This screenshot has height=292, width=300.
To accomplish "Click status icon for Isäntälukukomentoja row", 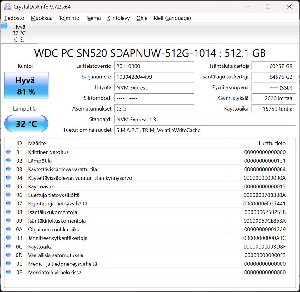I will point(8,212).
